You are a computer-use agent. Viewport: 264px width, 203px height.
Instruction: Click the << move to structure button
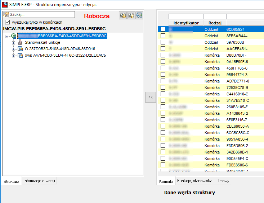point(151,97)
